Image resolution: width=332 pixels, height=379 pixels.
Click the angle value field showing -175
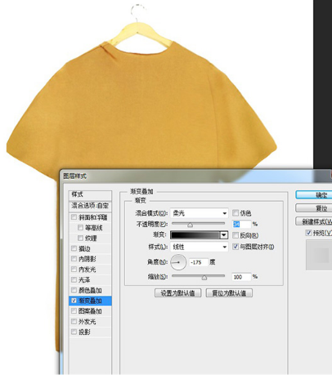coord(199,262)
